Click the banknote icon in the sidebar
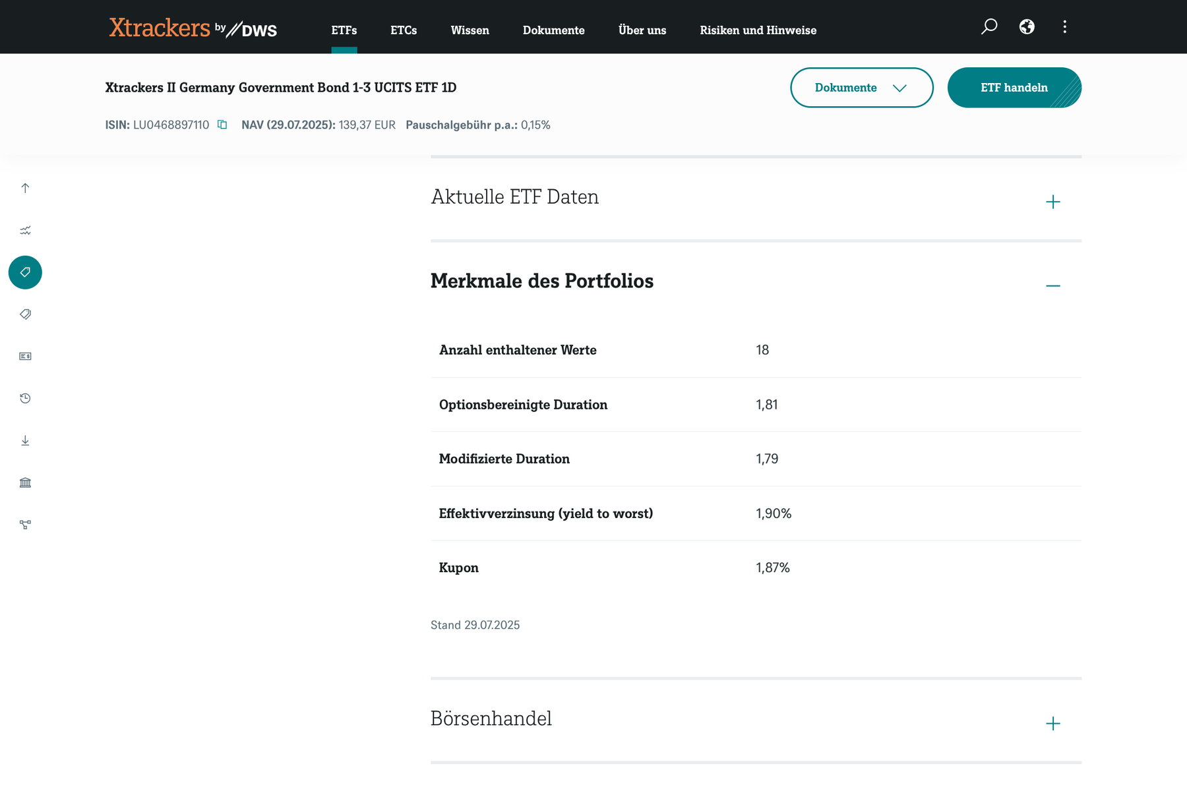The height and width of the screenshot is (791, 1187). click(25, 357)
